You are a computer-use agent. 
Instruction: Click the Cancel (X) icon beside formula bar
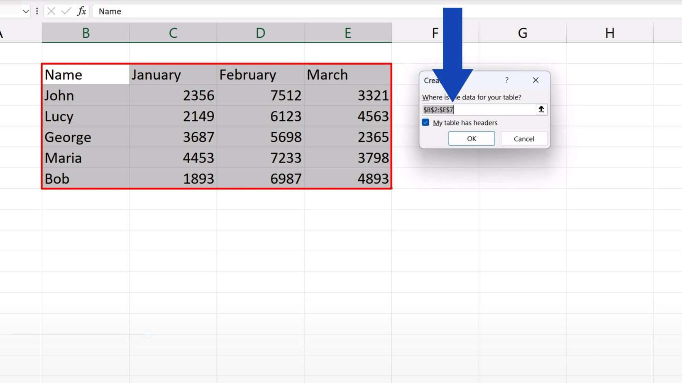click(x=51, y=11)
